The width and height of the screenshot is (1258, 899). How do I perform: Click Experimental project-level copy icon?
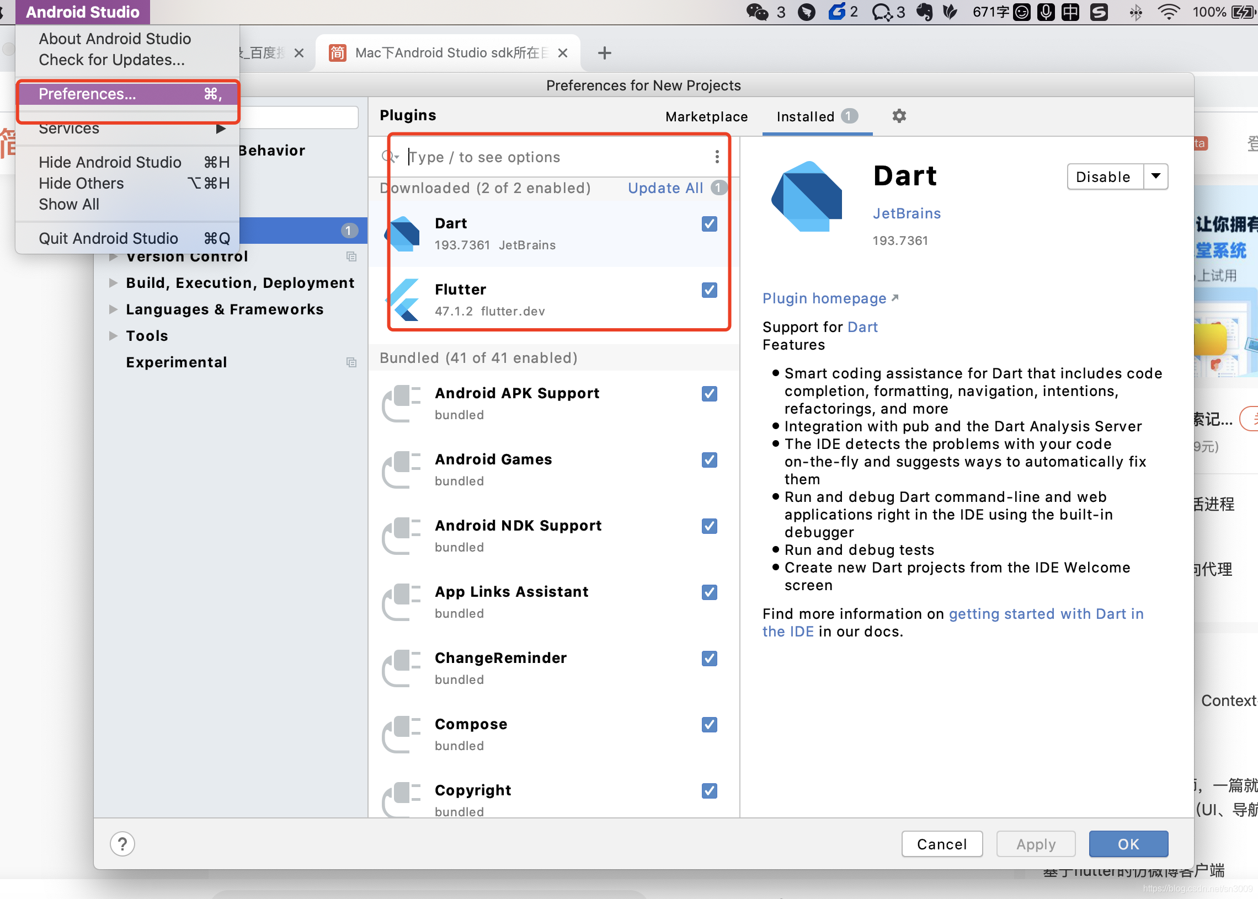point(351,362)
